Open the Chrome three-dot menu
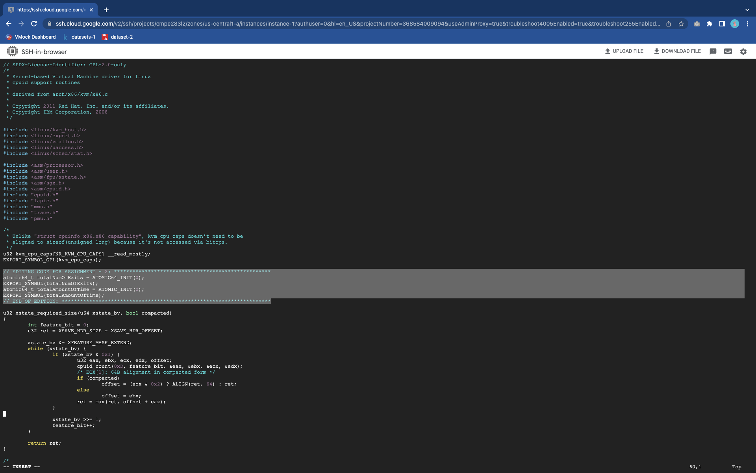This screenshot has height=473, width=756. tap(748, 24)
